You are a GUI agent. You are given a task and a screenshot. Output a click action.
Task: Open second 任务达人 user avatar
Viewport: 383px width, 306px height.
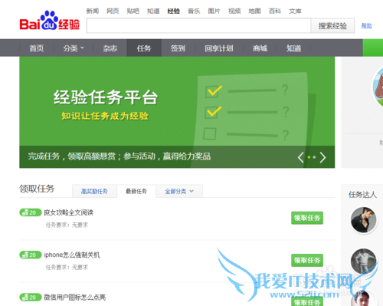pyautogui.click(x=364, y=262)
